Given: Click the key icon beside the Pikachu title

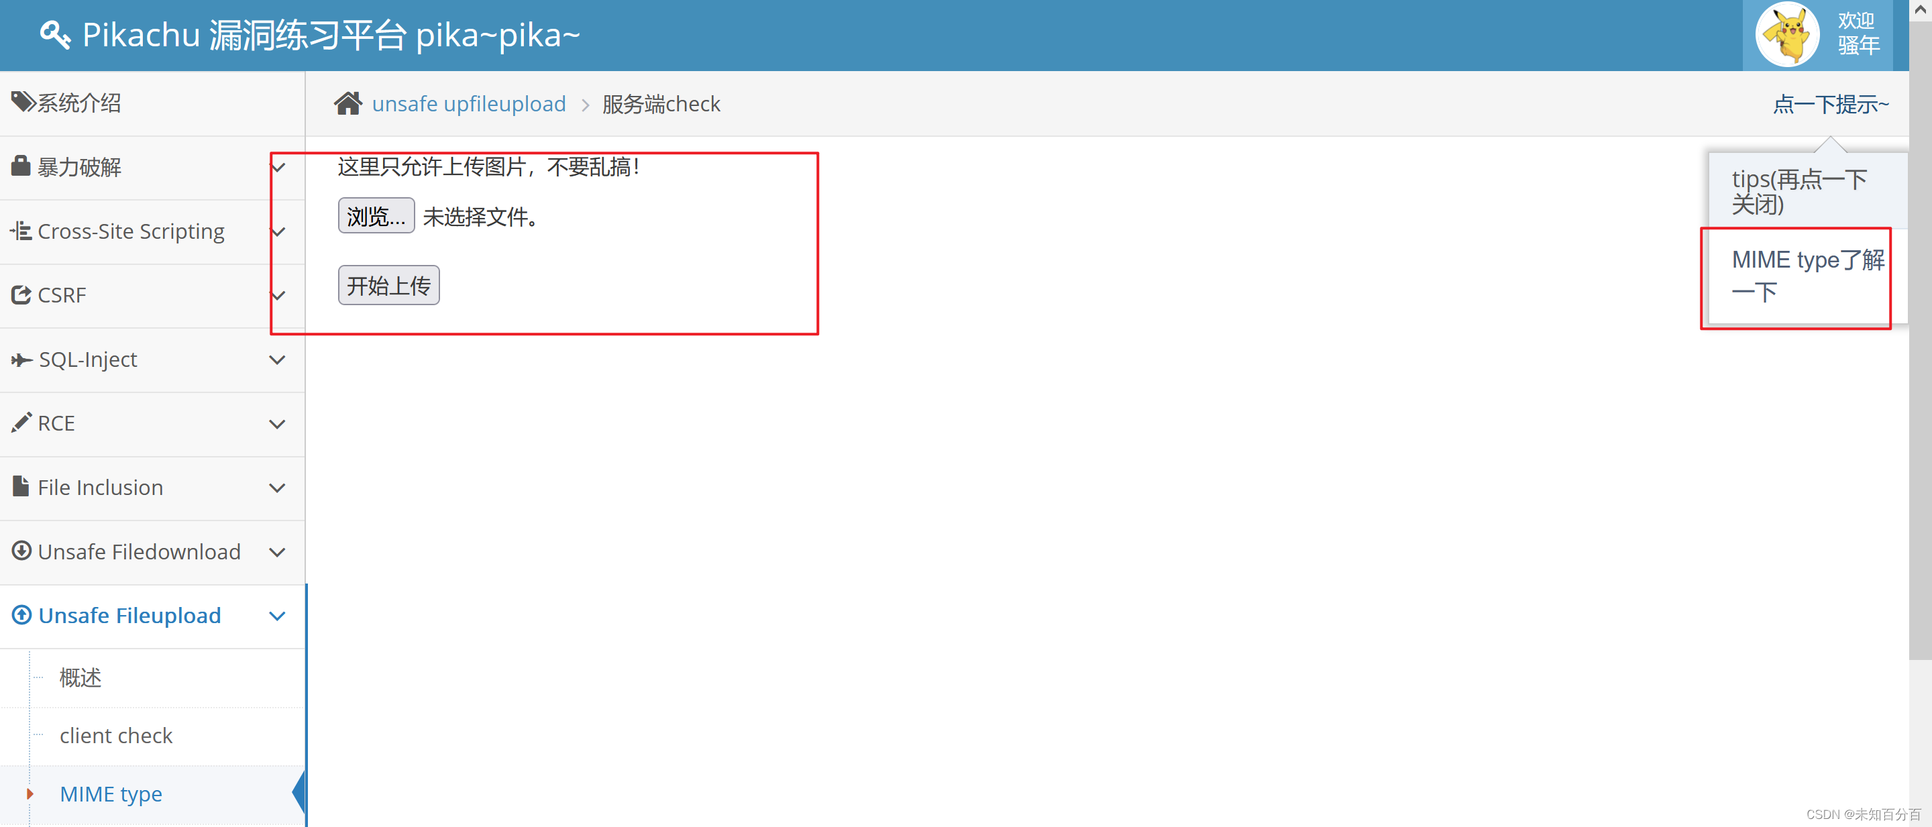Looking at the screenshot, I should [x=55, y=34].
